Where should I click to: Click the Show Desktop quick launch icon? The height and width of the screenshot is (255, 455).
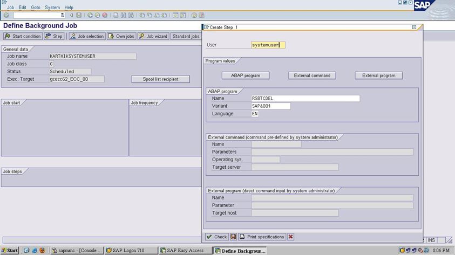click(x=26, y=250)
